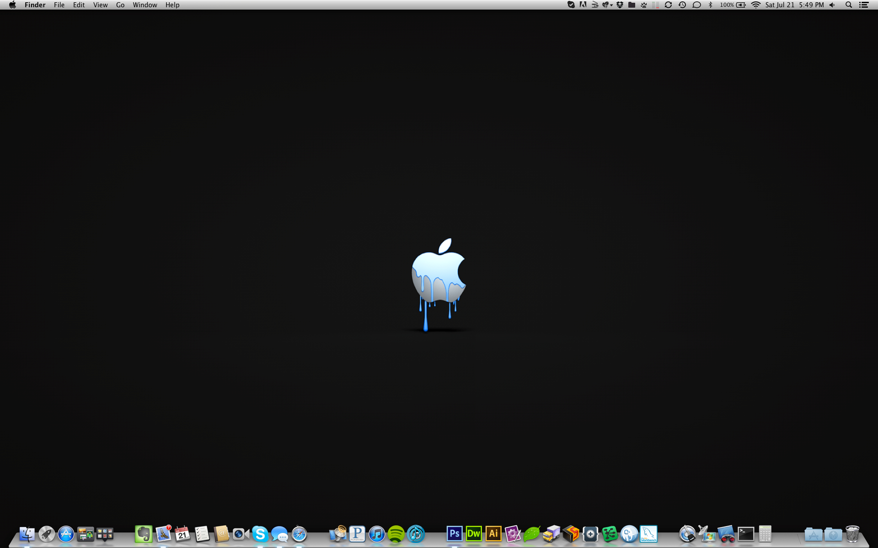The height and width of the screenshot is (548, 878).
Task: Open the Applications folder stack in Dock
Action: (814, 533)
